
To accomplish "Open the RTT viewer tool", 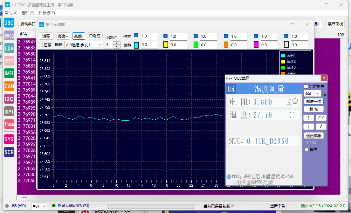I will tap(9, 61).
